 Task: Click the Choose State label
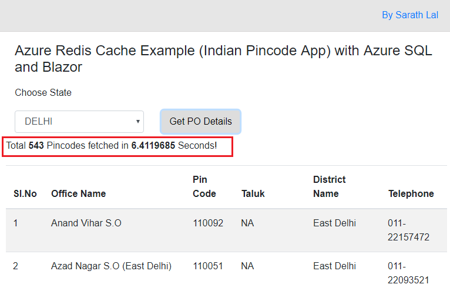click(x=43, y=93)
